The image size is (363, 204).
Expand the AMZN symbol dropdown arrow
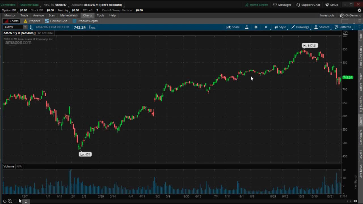(x=25, y=27)
